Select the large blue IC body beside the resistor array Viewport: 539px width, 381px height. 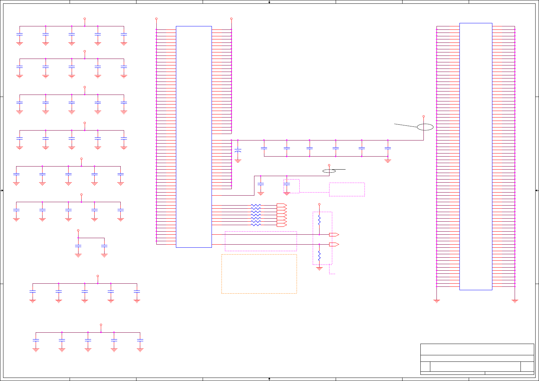point(194,137)
